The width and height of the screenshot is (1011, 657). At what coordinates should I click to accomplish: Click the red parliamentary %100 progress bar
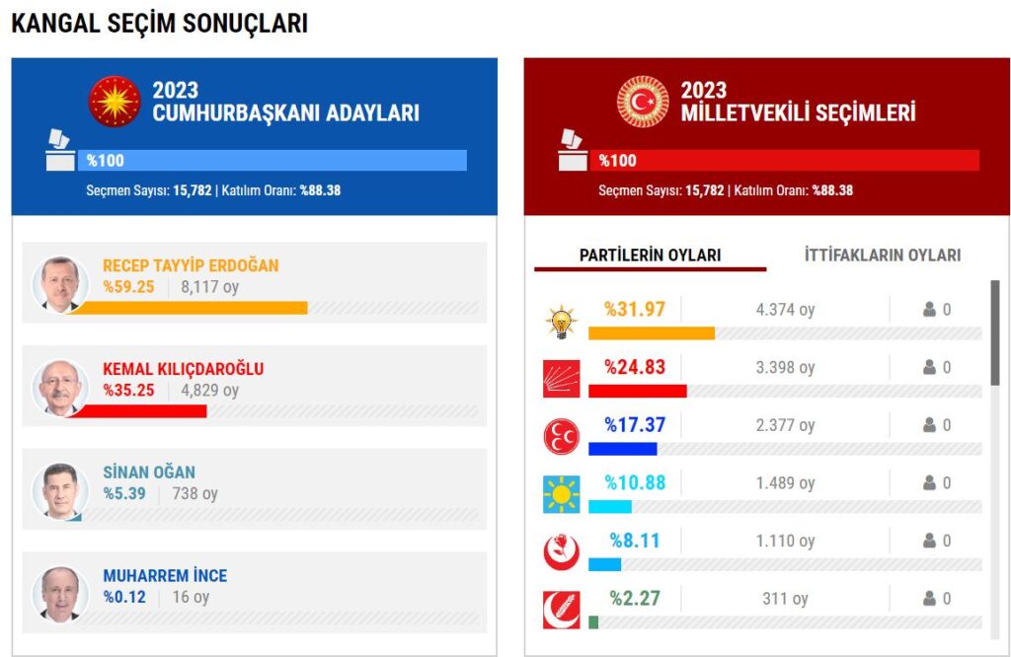[x=785, y=161]
